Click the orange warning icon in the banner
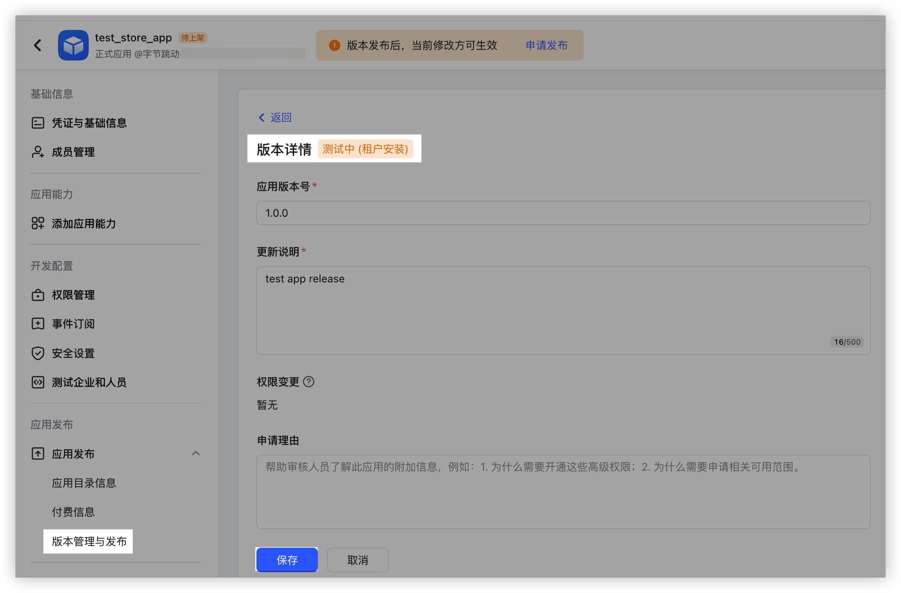This screenshot has width=901, height=593. coord(334,45)
